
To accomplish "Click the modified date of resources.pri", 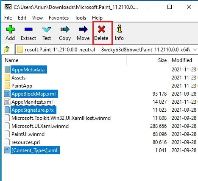I will pos(184,142).
